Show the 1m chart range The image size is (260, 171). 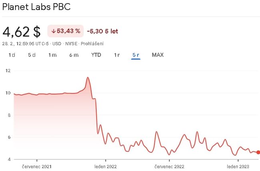pos(52,55)
